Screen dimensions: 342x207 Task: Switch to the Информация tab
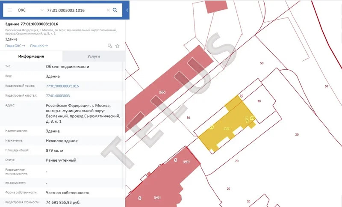31,56
